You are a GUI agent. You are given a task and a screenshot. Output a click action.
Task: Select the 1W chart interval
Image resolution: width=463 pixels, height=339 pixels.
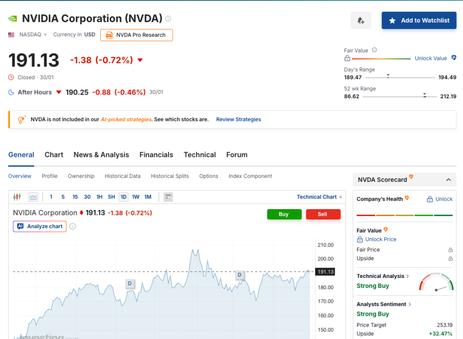pyautogui.click(x=136, y=197)
